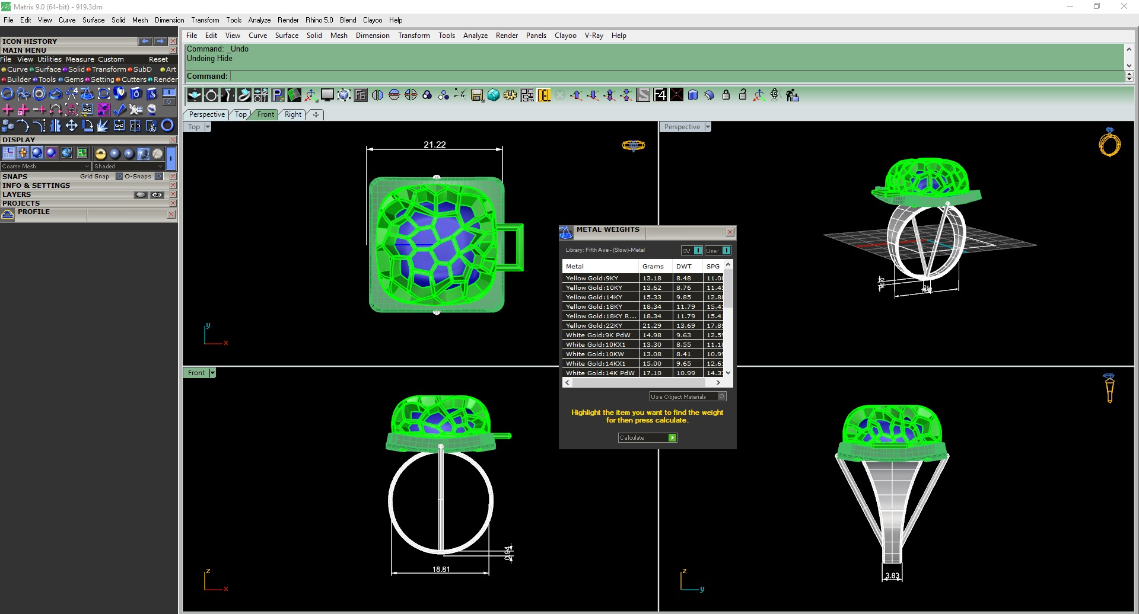Viewport: 1139px width, 614px height.
Task: Click the move-cross icon in left panel
Action: pos(71,125)
